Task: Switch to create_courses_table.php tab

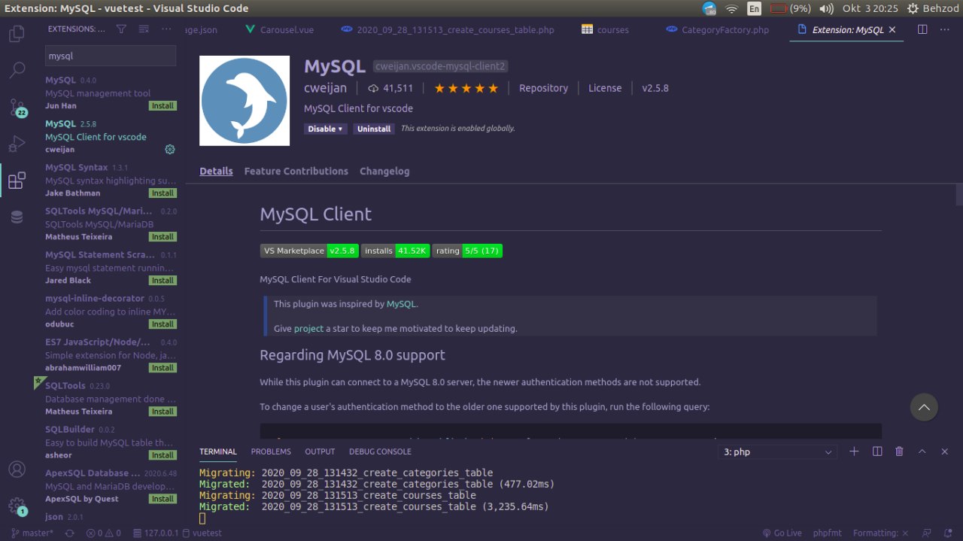Action: coord(447,30)
